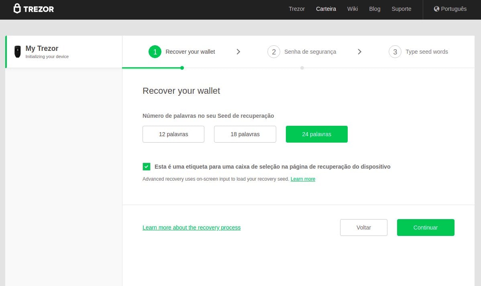The height and width of the screenshot is (286, 481).
Task: Click the Trezor device icon in sidebar
Action: pos(18,52)
